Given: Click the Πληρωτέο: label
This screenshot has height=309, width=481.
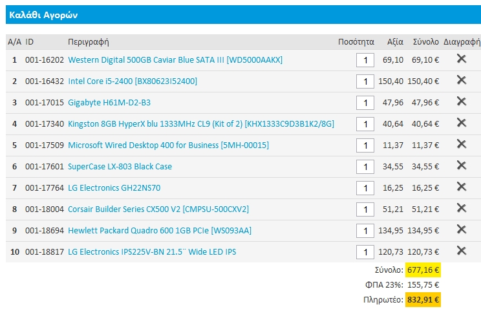Looking at the screenshot, I should 383,299.
